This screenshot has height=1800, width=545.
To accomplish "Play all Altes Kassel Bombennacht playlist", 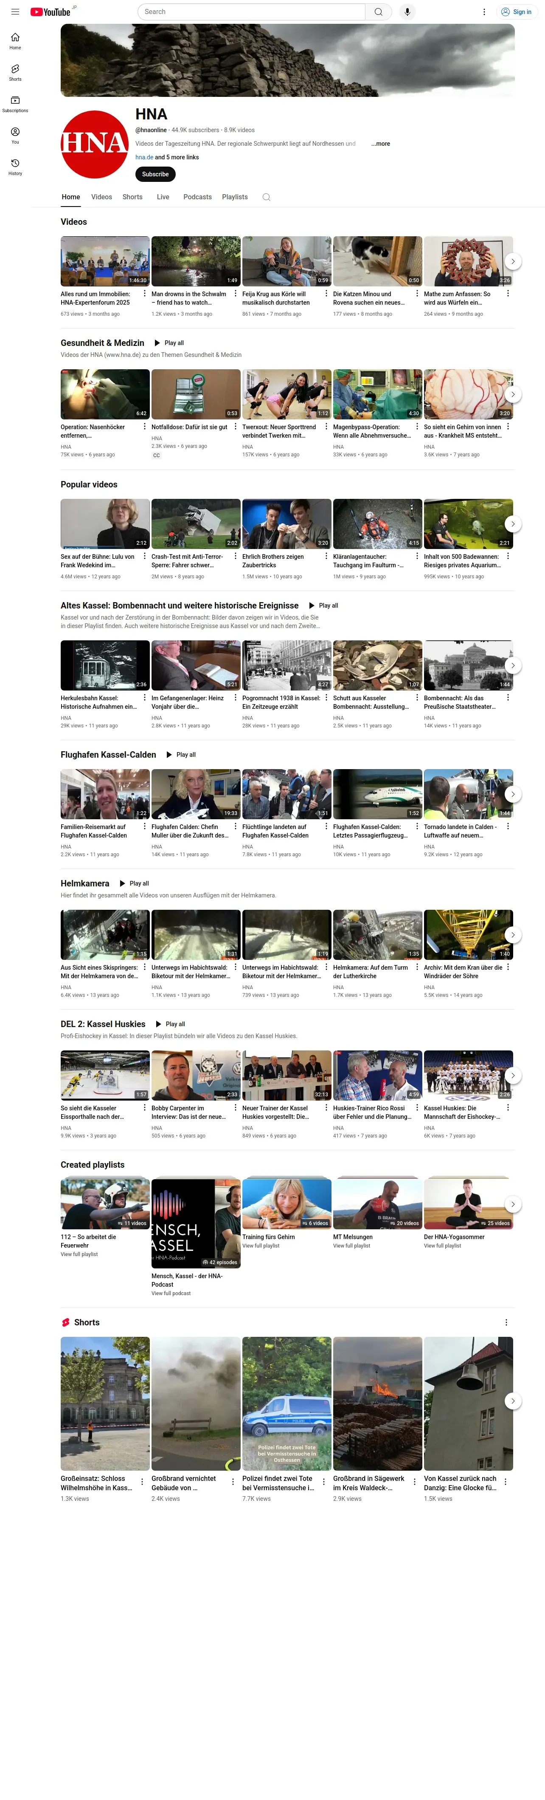I will click(323, 606).
